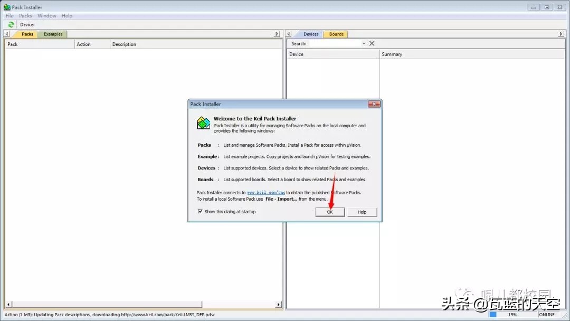Viewport: 570px width, 321px height.
Task: Click left arrow beside Packs tab
Action: click(6, 34)
